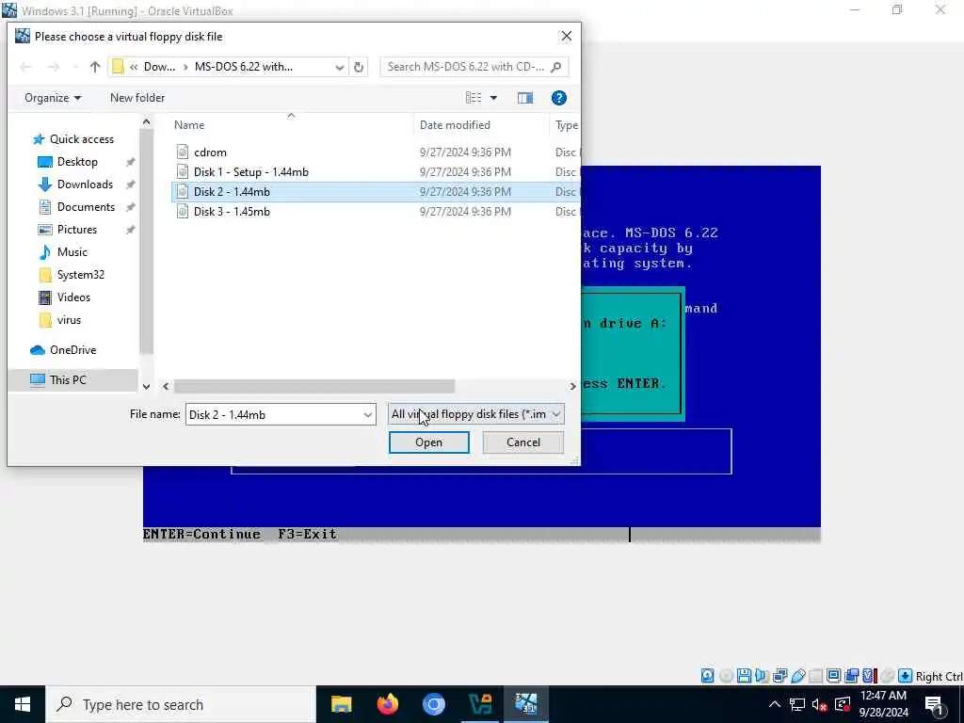The height and width of the screenshot is (723, 964).
Task: Launch Firefox from the taskbar
Action: pyautogui.click(x=387, y=704)
